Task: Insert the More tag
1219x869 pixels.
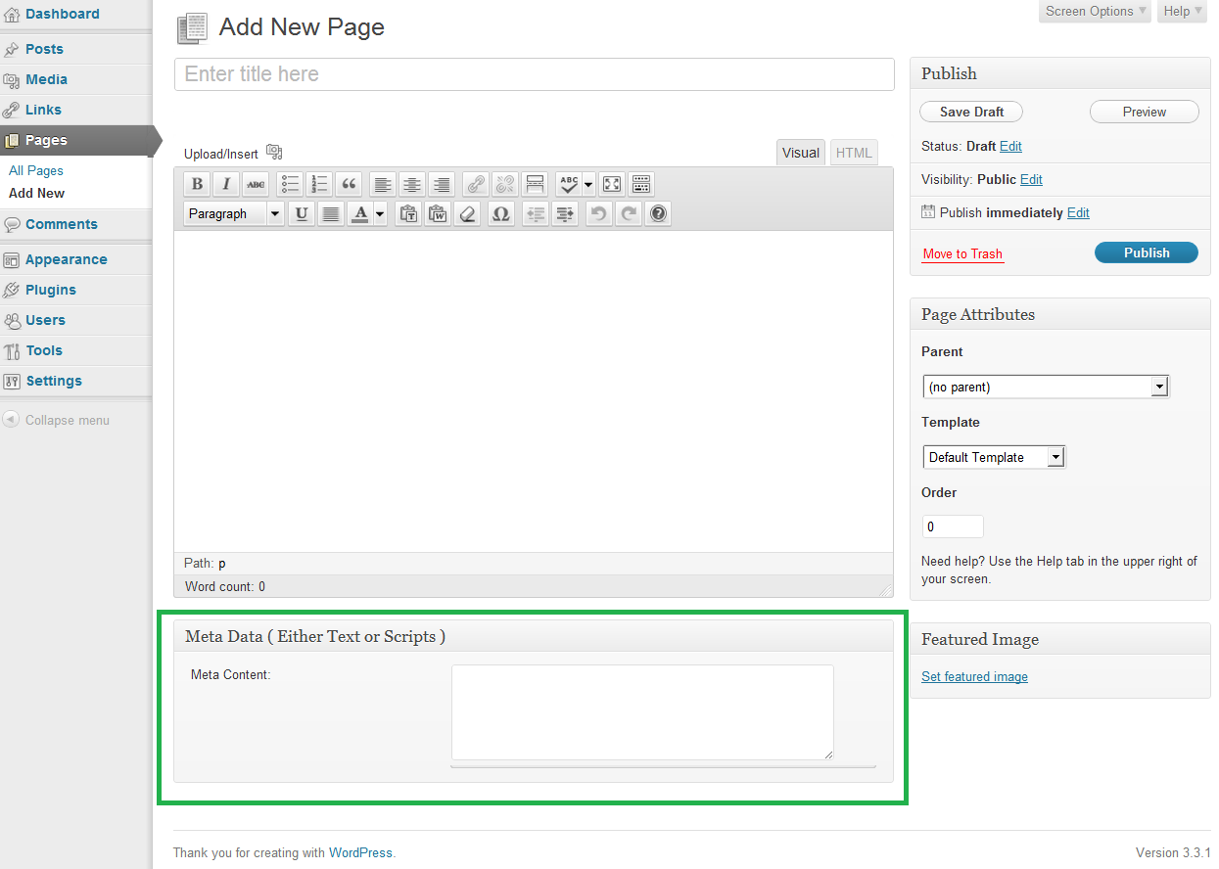Action: (x=535, y=184)
